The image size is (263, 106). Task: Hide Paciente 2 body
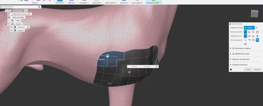(x=12, y=27)
